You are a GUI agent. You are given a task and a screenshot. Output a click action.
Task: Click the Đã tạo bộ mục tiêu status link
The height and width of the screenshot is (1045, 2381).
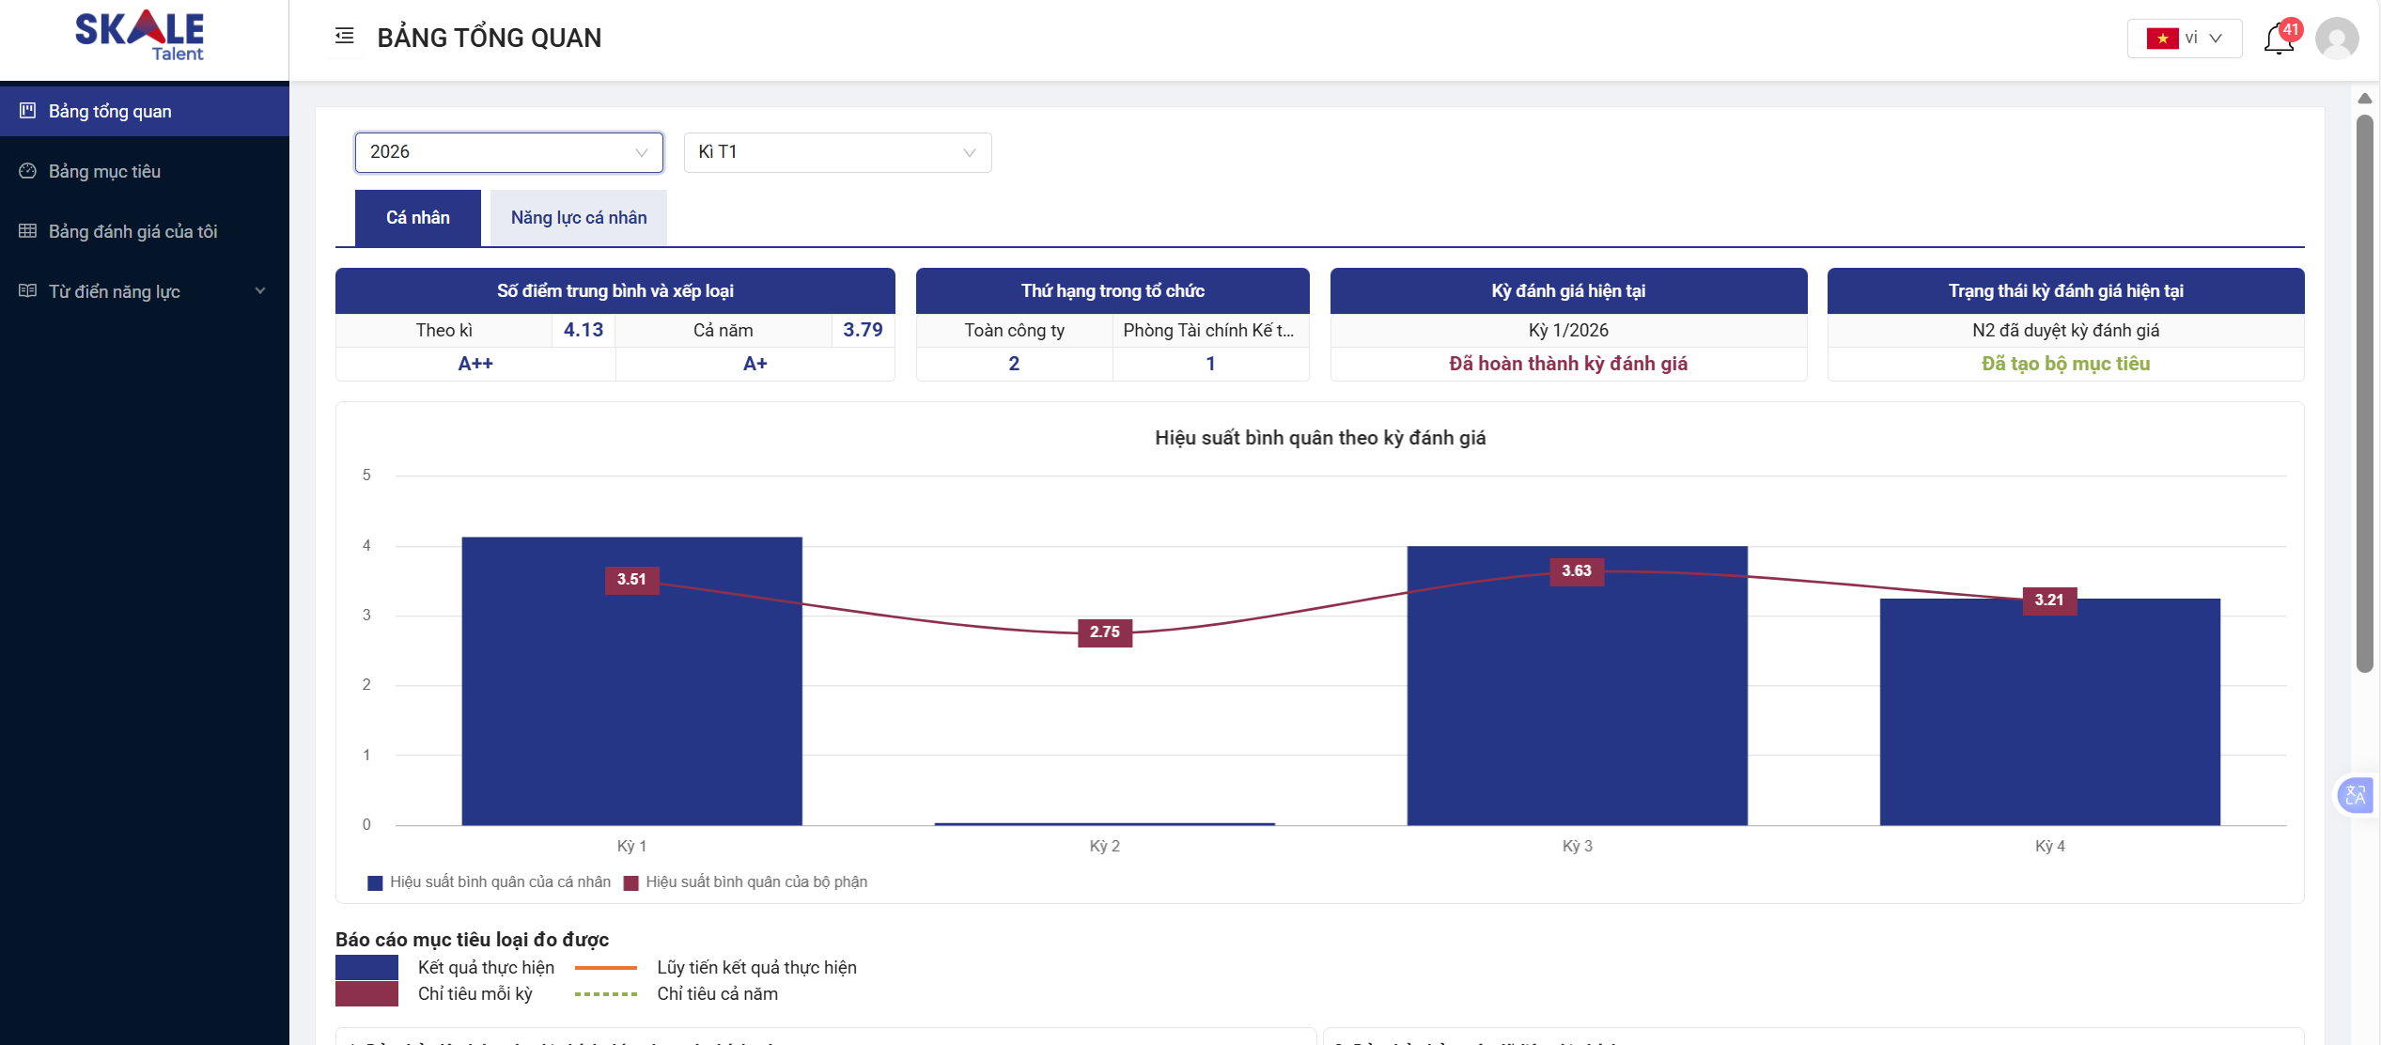click(x=2064, y=364)
